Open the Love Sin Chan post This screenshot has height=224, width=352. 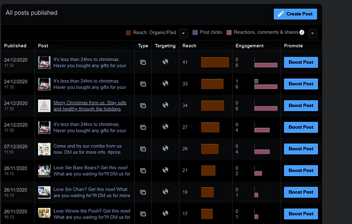point(92,192)
